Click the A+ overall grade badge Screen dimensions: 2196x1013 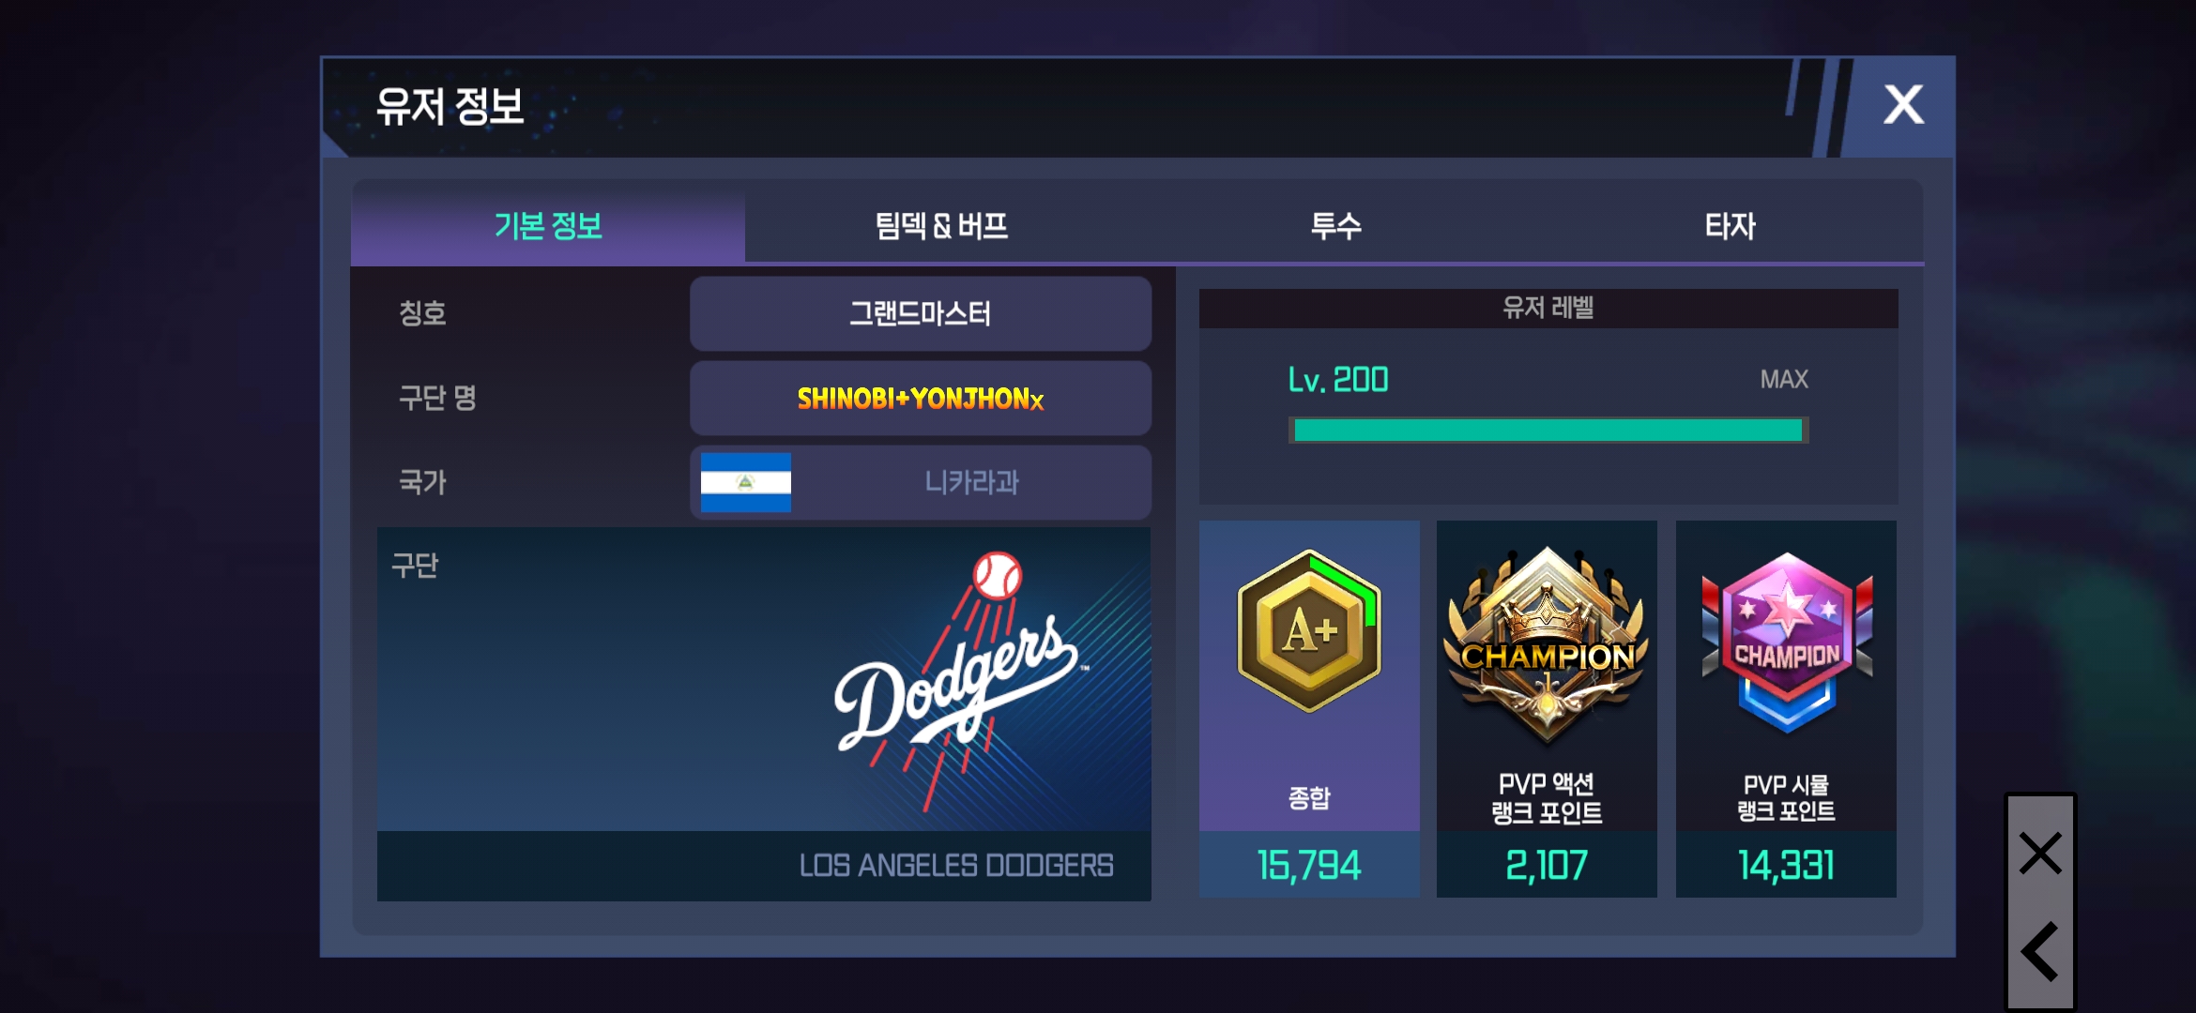(1309, 631)
